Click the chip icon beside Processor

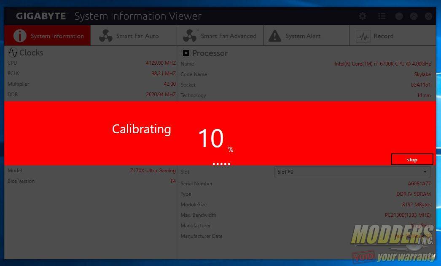pos(186,53)
